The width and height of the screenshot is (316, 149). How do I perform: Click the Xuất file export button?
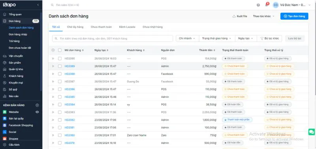tap(240, 16)
